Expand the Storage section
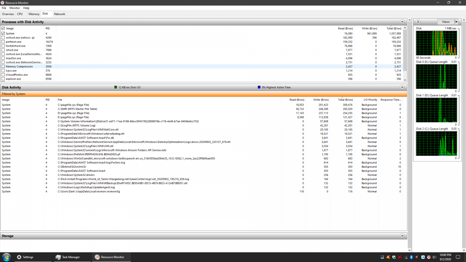466x262 pixels. pyautogui.click(x=402, y=236)
